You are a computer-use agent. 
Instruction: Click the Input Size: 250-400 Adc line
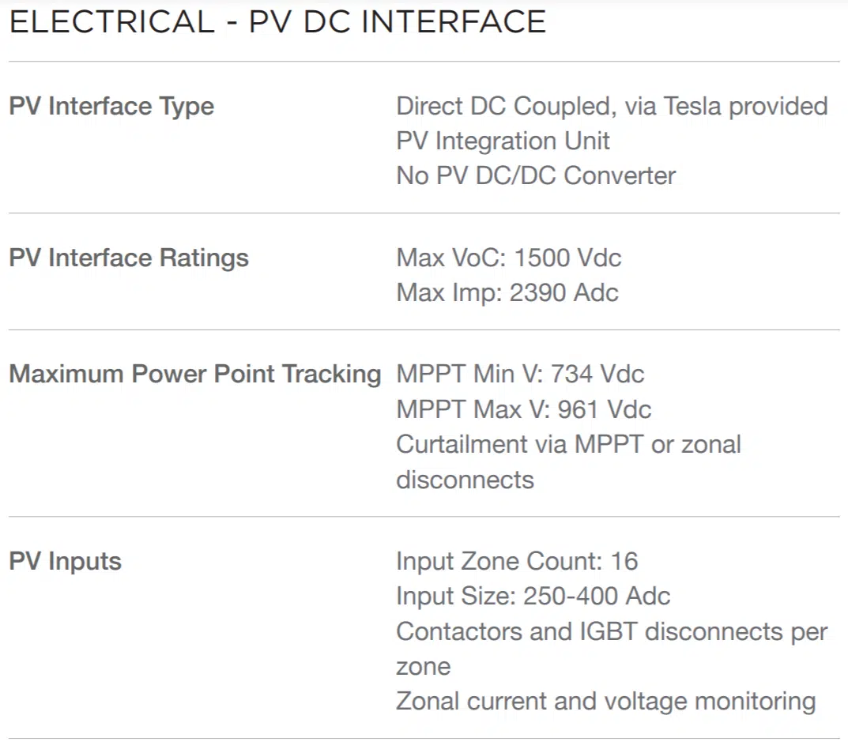pyautogui.click(x=533, y=596)
